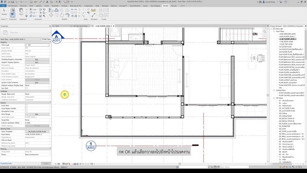307x173 pixels.
Task: Click the Open icon in quick access toolbar
Action: coord(9,2)
